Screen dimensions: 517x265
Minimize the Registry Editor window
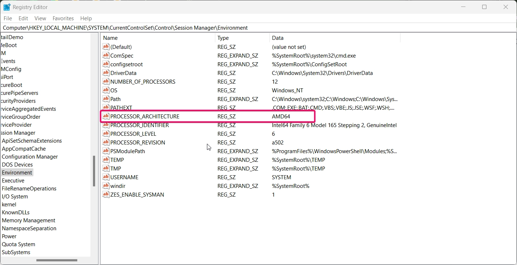click(463, 7)
